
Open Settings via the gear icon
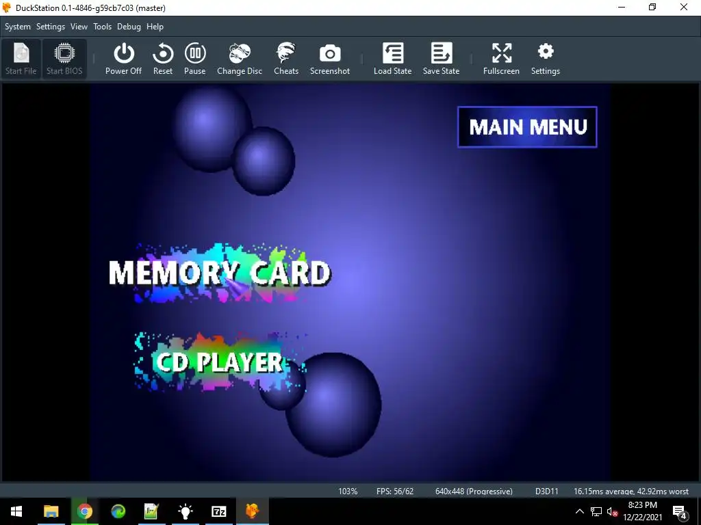(x=546, y=59)
